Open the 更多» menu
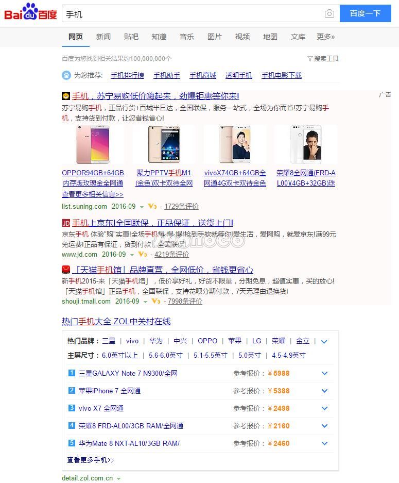 tap(325, 37)
